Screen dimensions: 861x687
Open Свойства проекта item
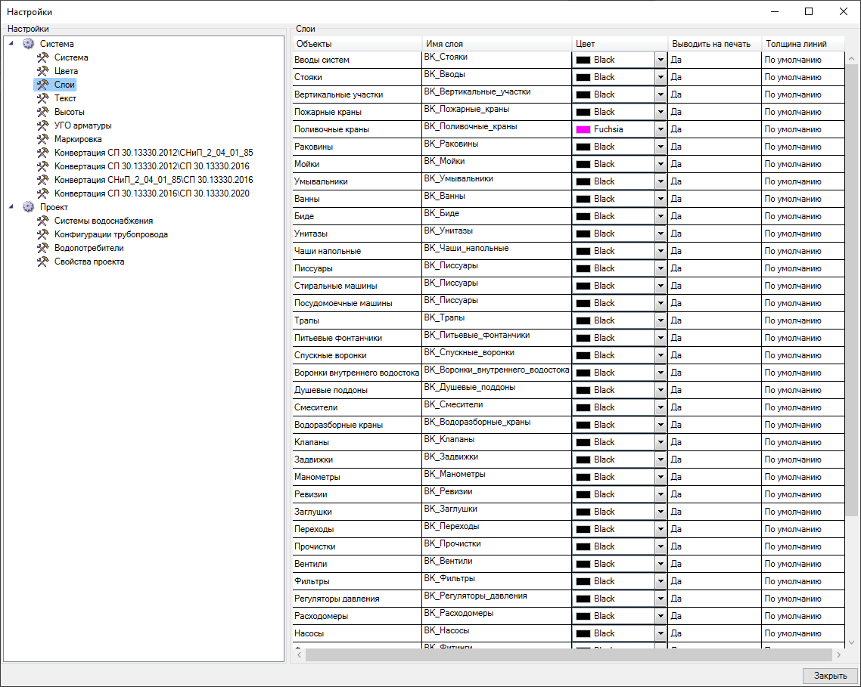pyautogui.click(x=89, y=261)
